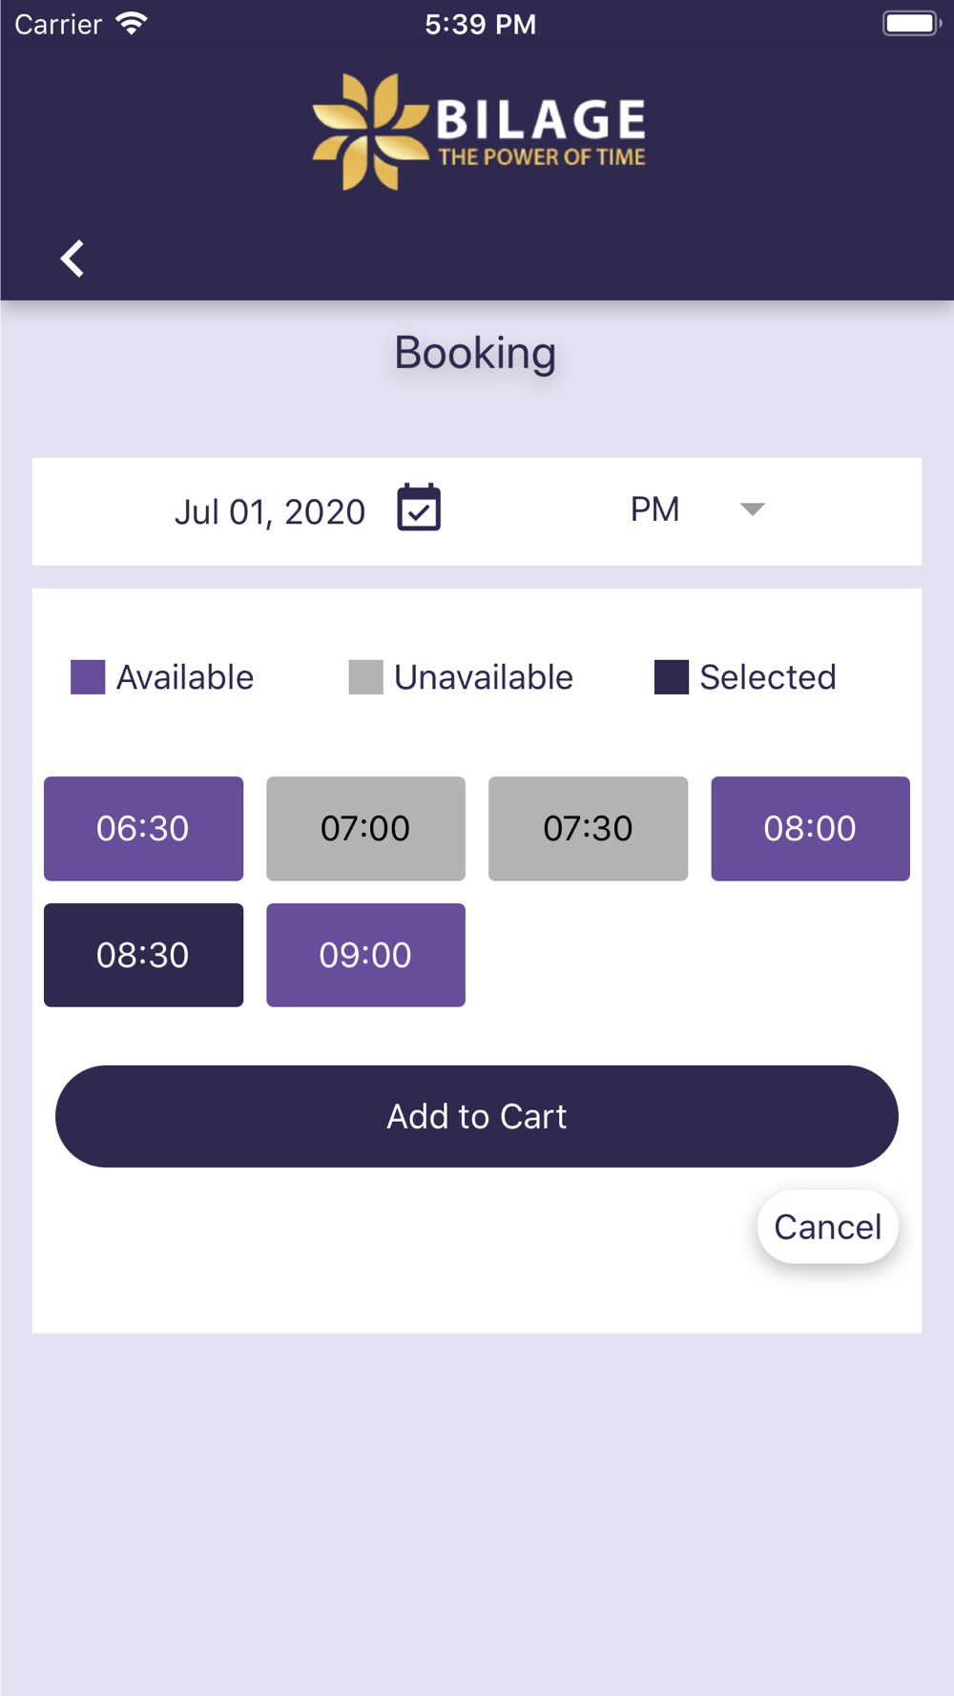Deselect the 08:30 time slot
Viewport: 954px width, 1696px height.
click(143, 955)
